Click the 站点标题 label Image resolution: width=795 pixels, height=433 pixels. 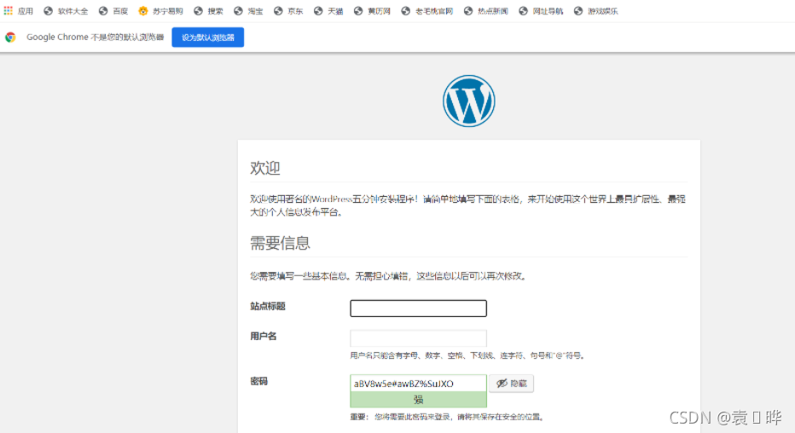coord(268,306)
